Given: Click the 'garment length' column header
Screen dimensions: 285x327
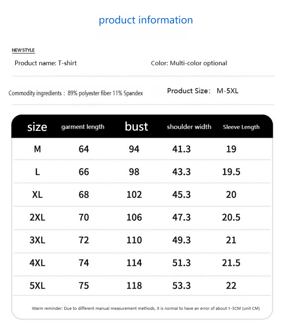Looking at the screenshot, I should point(83,127).
